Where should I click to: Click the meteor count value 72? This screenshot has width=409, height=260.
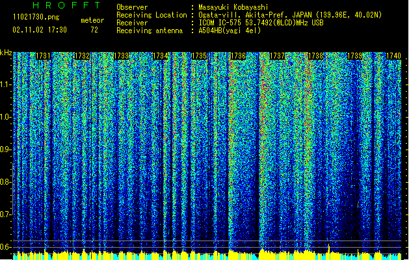94,30
